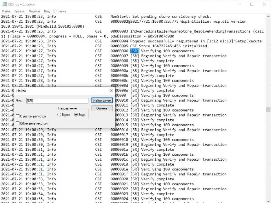
Task: Click the vertical scrollbar thumb
Action: pyautogui.click(x=268, y=109)
